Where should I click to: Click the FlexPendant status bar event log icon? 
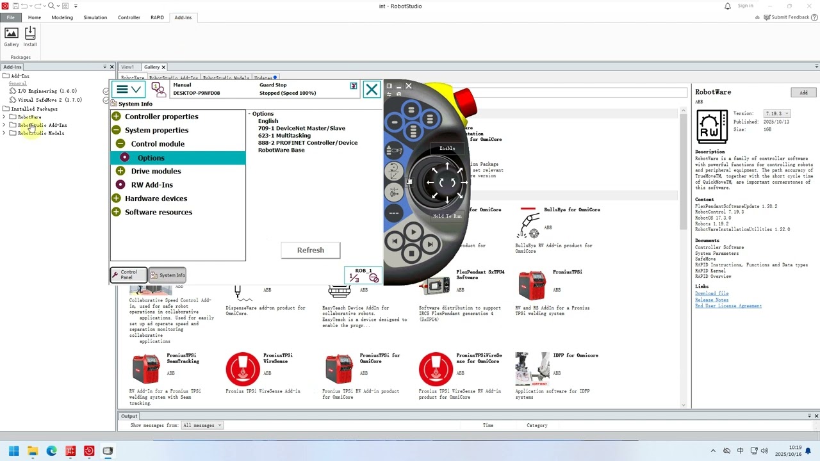[x=353, y=86]
